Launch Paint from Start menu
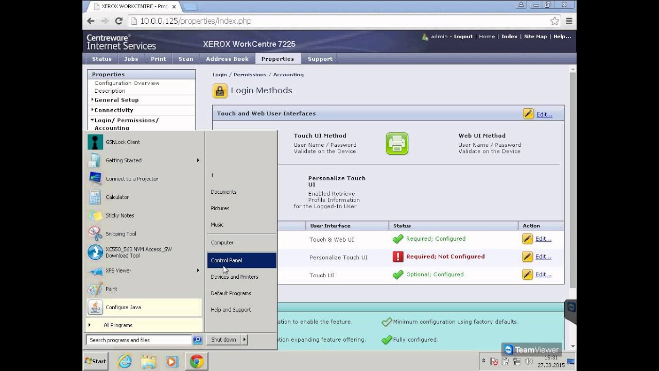This screenshot has width=659, height=371. click(x=144, y=289)
